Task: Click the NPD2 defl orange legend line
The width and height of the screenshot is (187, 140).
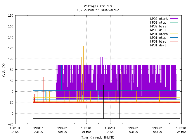Action: [174, 30]
